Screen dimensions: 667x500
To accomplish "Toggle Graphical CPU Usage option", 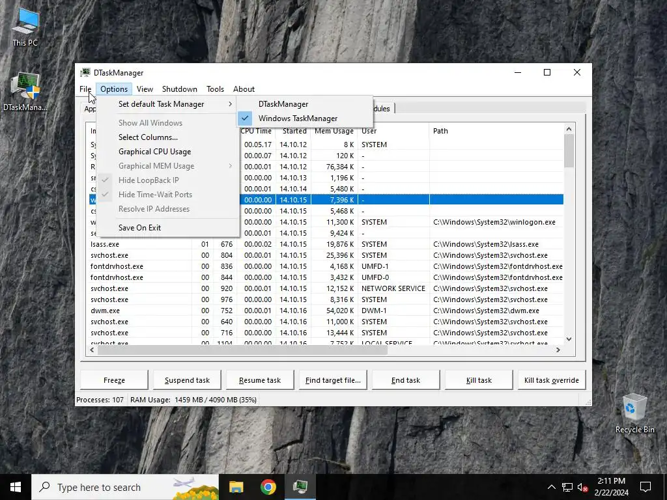I will pyautogui.click(x=167, y=152).
